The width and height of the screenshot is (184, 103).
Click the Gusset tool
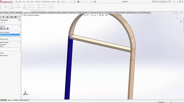[x=32, y=7]
